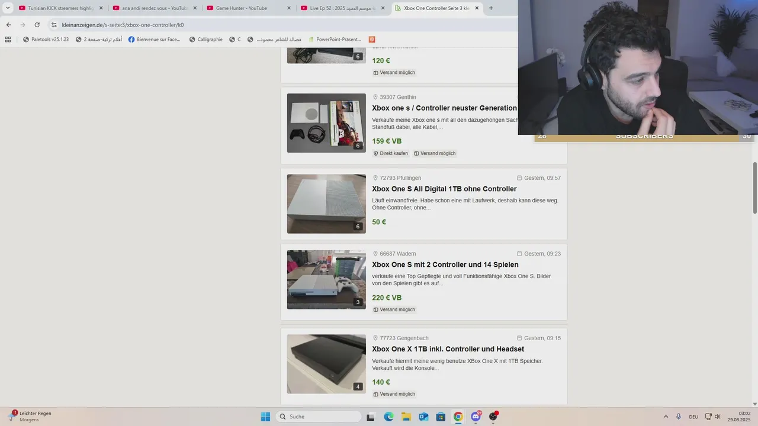Viewport: 758px width, 426px height.
Task: Open Task View on the taskbar
Action: point(370,417)
